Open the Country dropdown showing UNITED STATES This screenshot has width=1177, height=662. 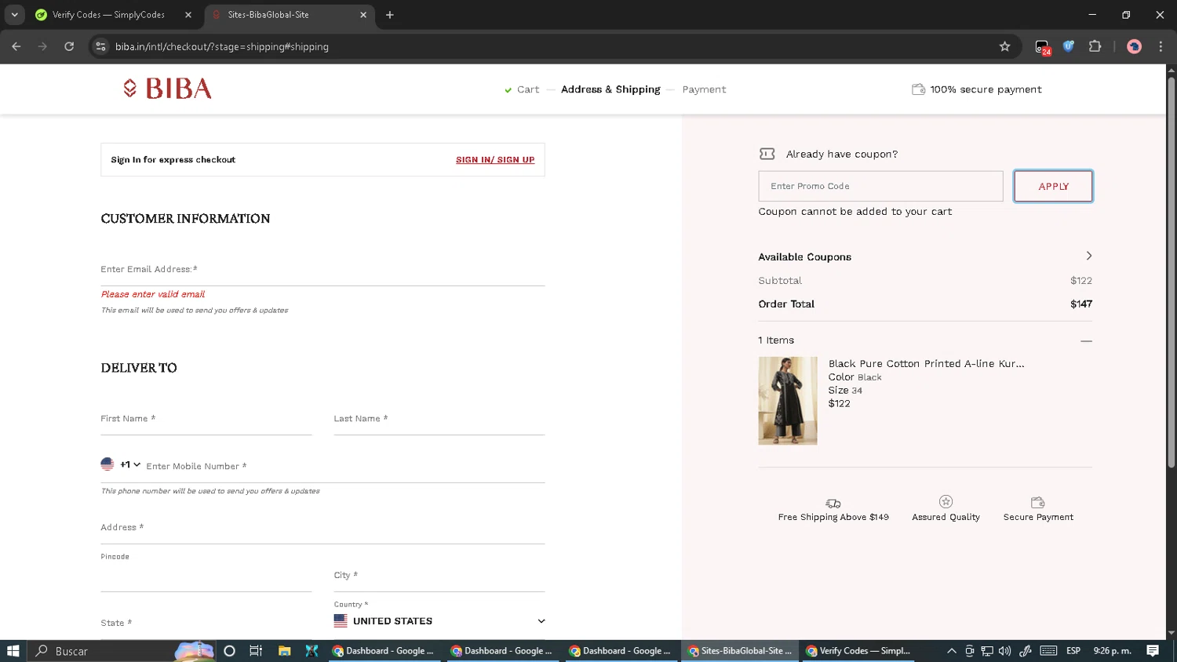click(x=439, y=621)
